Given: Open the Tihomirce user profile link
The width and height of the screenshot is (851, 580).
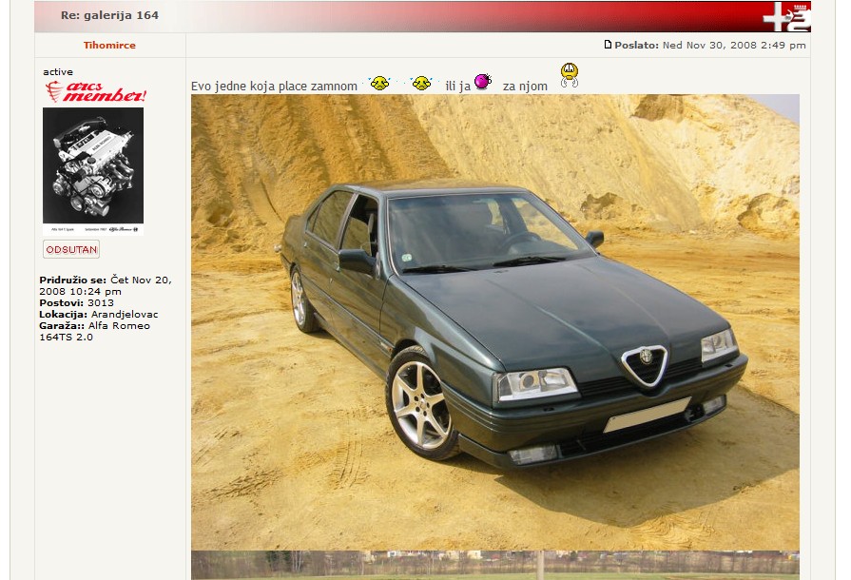Looking at the screenshot, I should (x=109, y=45).
